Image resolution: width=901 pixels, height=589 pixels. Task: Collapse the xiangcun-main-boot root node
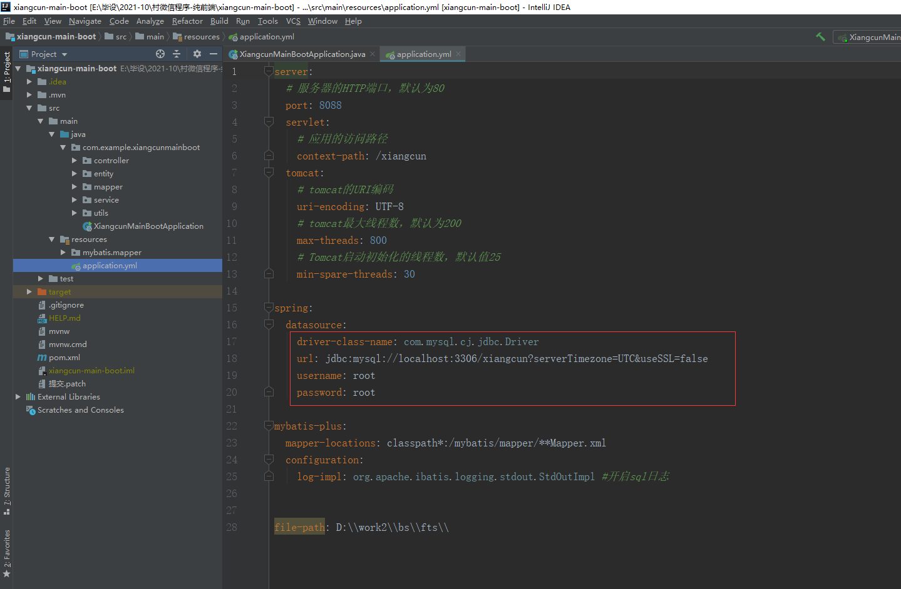(18, 69)
